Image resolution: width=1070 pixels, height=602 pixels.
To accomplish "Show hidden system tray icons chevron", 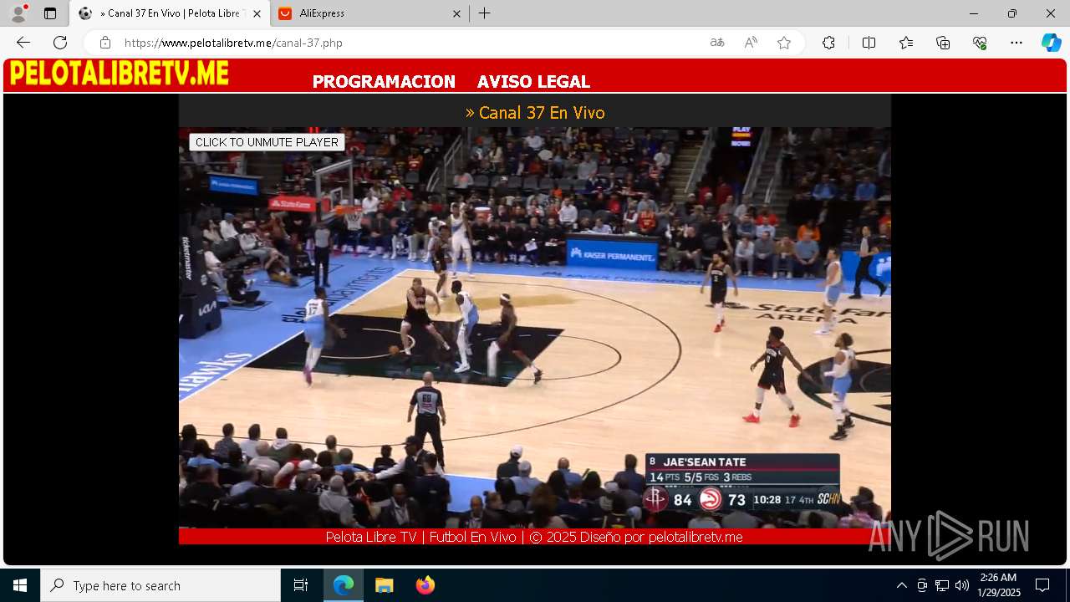I will click(x=901, y=585).
